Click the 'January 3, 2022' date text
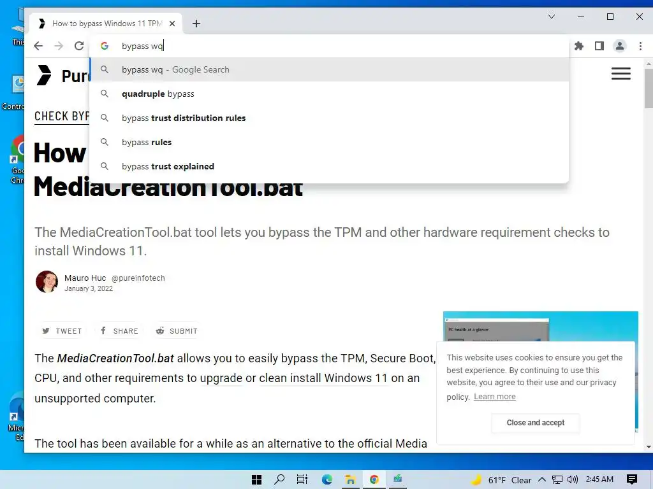This screenshot has height=489, width=653. point(89,288)
